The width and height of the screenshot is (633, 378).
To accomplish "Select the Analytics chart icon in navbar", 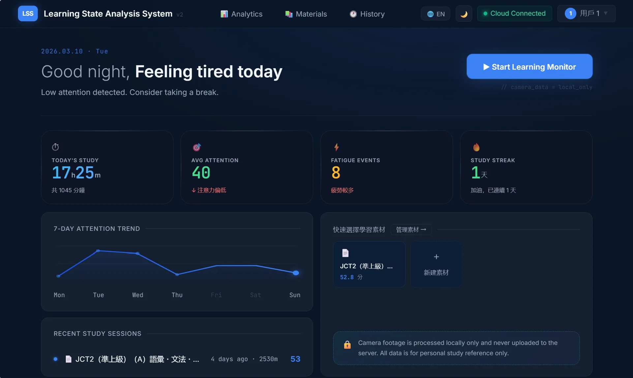I will point(225,14).
